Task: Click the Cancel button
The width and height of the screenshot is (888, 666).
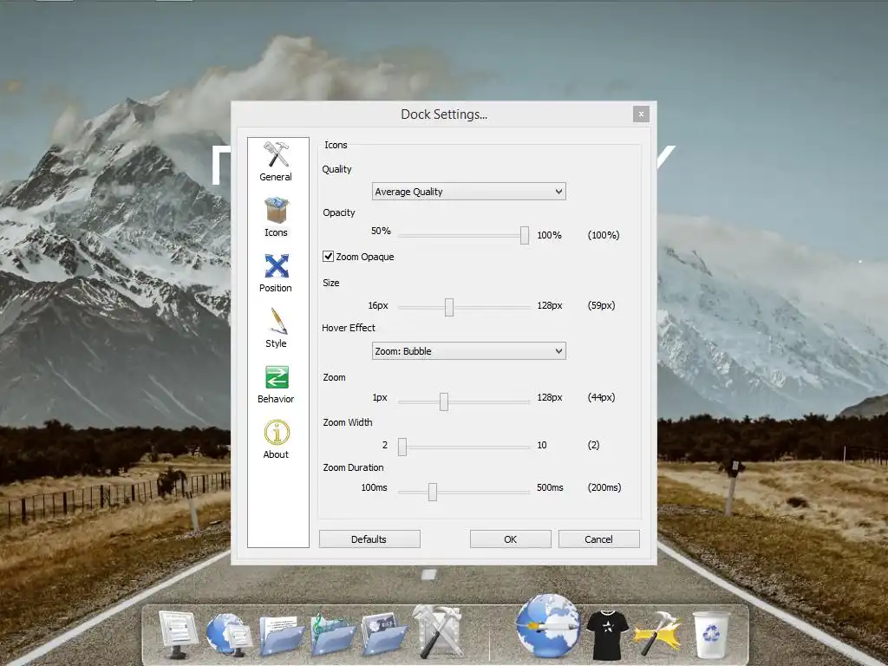Action: (598, 539)
